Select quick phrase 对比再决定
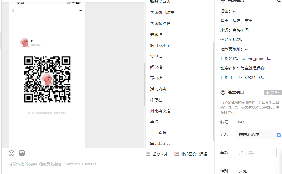 [160, 111]
